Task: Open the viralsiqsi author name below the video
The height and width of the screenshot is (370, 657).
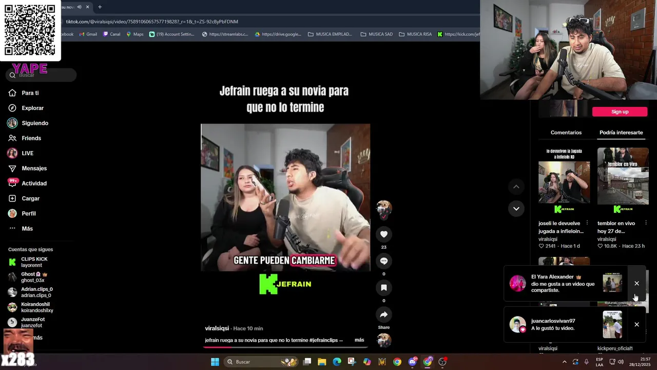Action: click(217, 328)
